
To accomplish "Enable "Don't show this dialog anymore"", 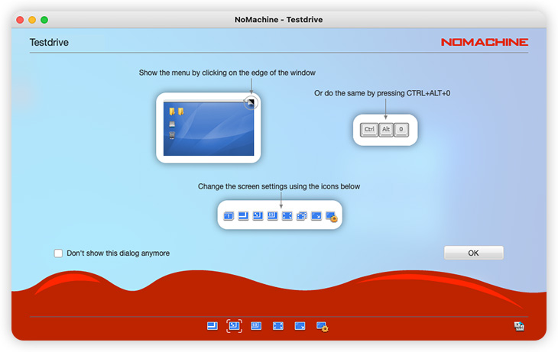I will [x=58, y=254].
